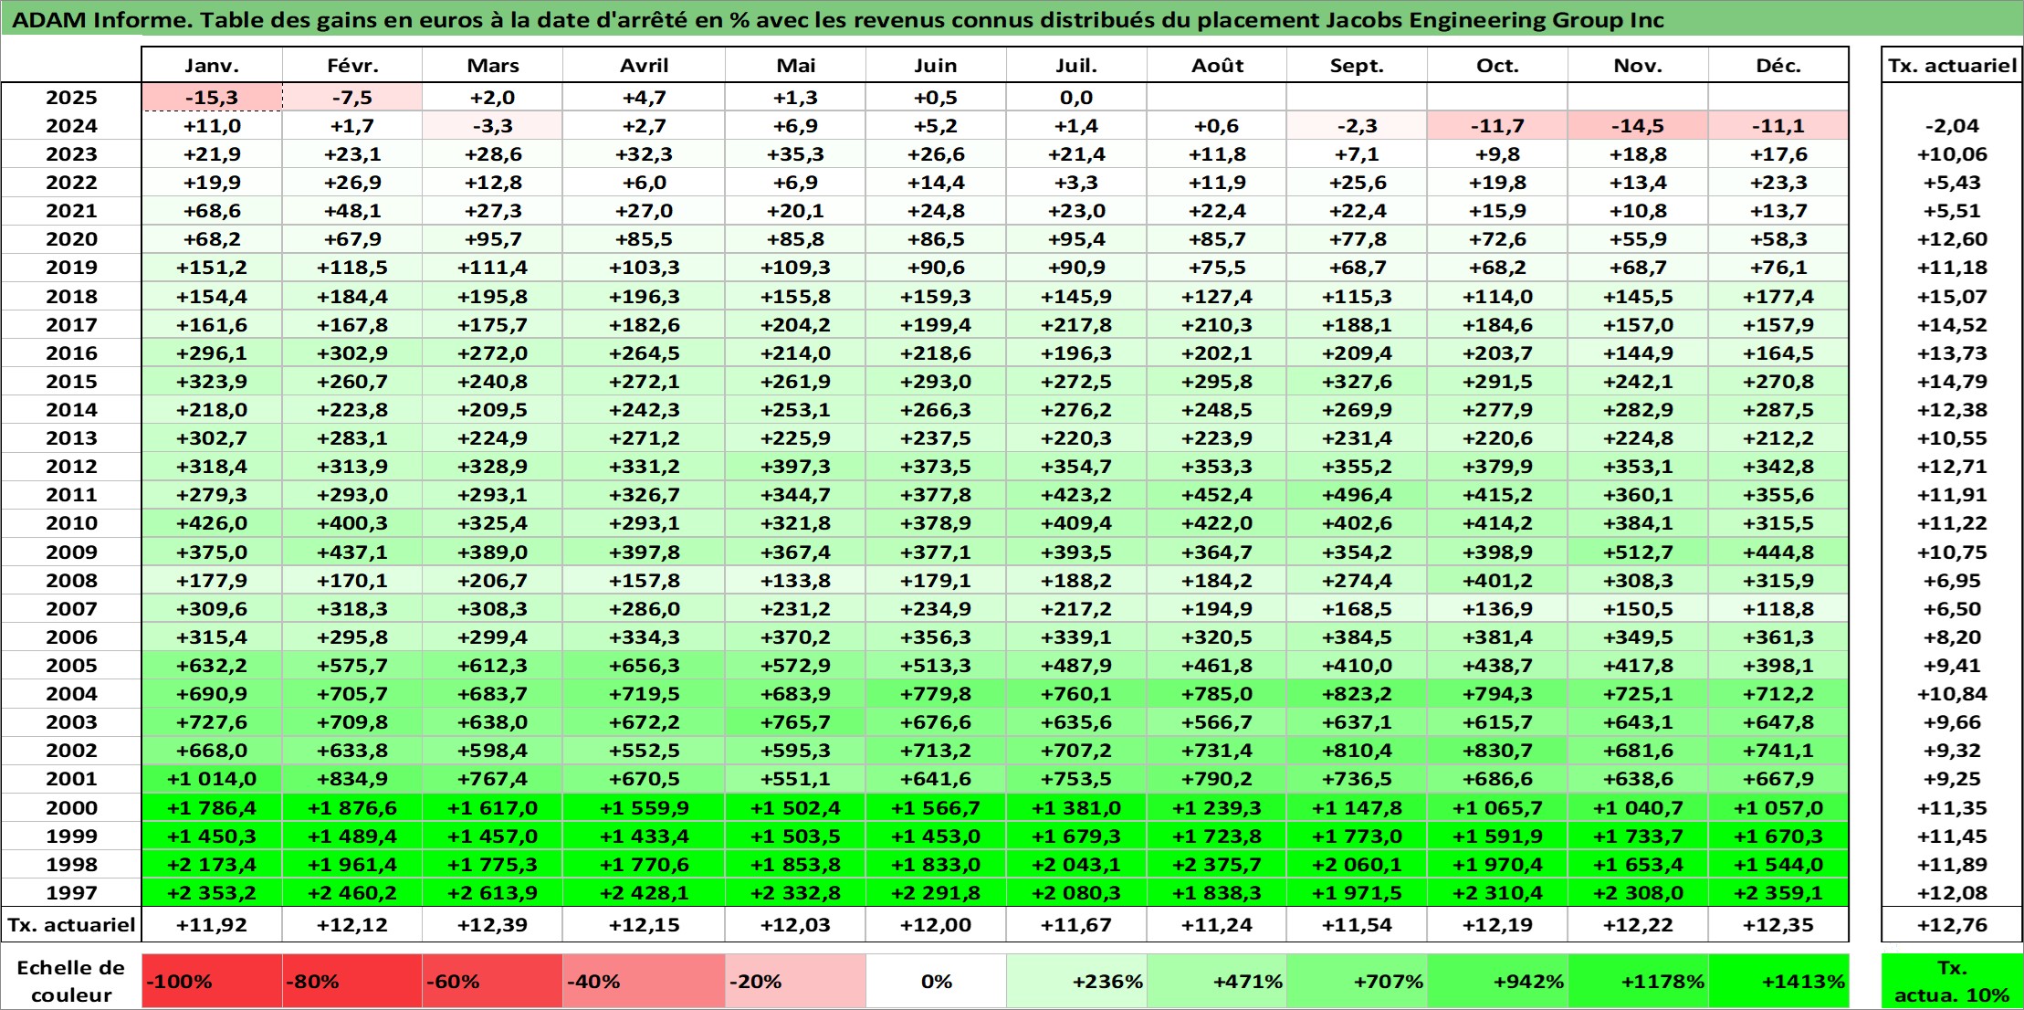Click the Janv. column header
The height and width of the screenshot is (1010, 2024).
(x=212, y=65)
